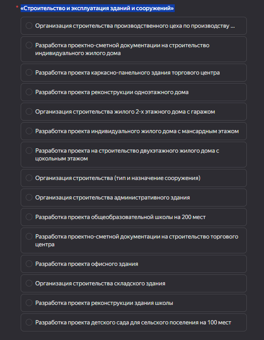The height and width of the screenshot is (340, 264).
Task: Click the label text 'реконструкции здания школы'
Action: coord(104,303)
